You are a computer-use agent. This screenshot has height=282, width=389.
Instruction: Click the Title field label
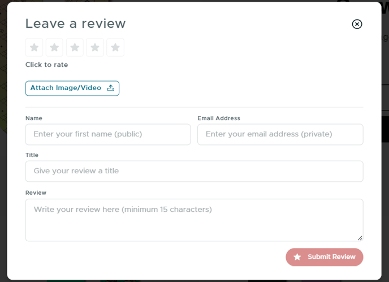(x=32, y=155)
